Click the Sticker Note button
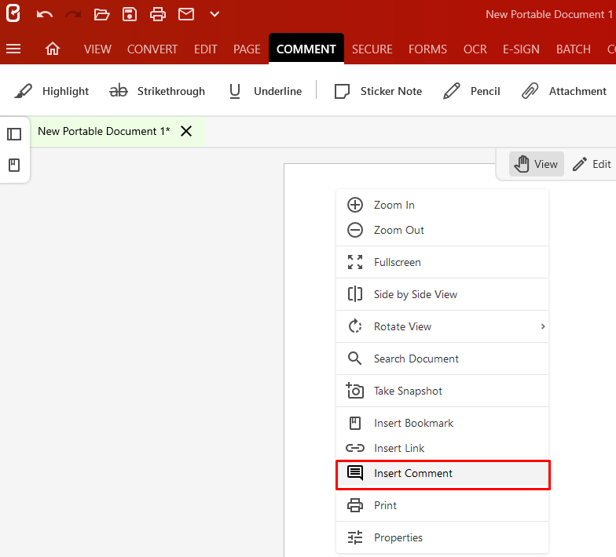Screen dimensions: 616x557 coord(378,91)
